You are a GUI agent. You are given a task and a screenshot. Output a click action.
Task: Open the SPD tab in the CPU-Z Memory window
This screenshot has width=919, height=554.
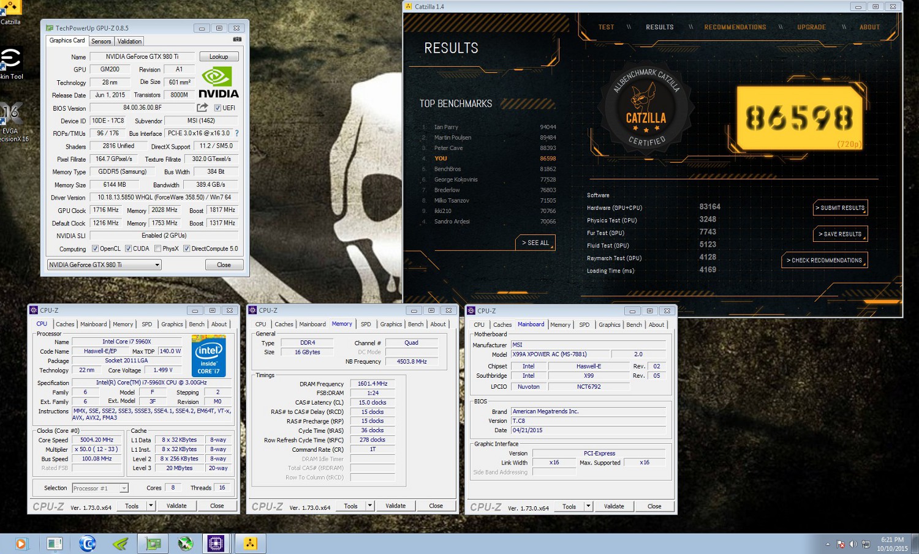[366, 324]
